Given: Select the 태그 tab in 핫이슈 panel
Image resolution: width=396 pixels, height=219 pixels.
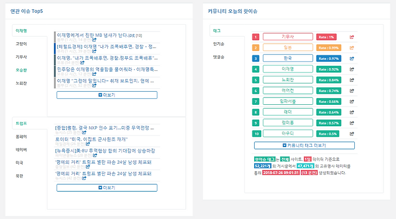Looking at the screenshot, I should (x=217, y=31).
